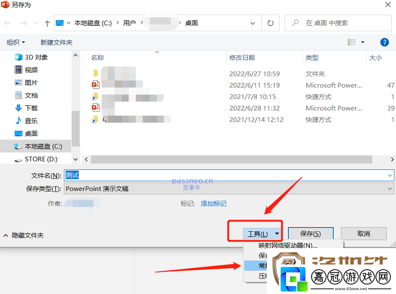Collapse folders with 隐藏文件夹
This screenshot has width=396, height=294.
point(23,235)
